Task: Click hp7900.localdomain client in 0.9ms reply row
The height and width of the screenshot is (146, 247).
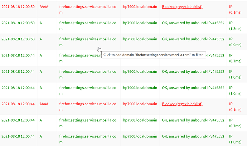Action: [140, 39]
